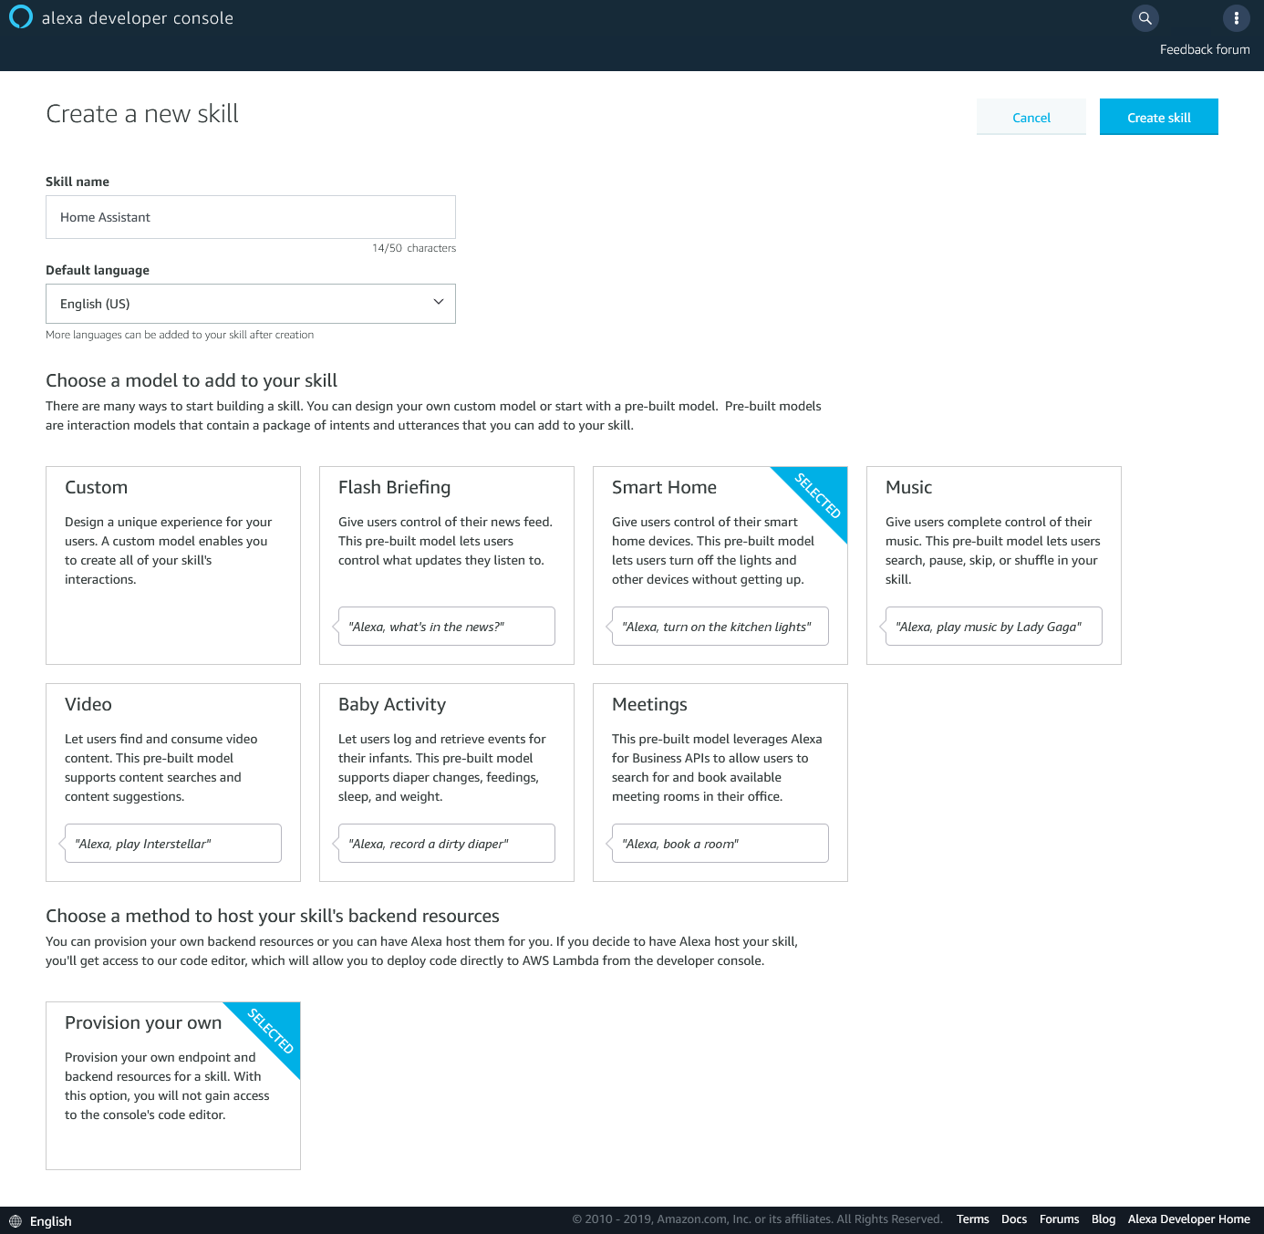Click the Amazon copyright notice in footer
This screenshot has height=1234, width=1264.
pos(757,1219)
